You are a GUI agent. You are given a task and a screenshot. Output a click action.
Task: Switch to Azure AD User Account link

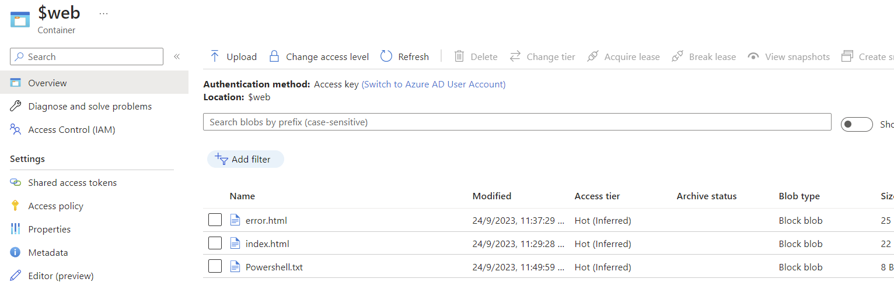pyautogui.click(x=434, y=84)
